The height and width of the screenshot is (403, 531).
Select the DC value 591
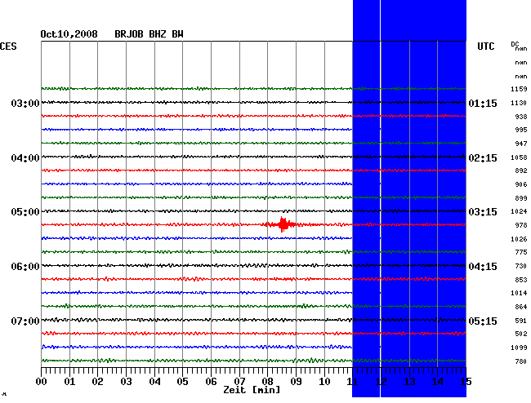[521, 321]
